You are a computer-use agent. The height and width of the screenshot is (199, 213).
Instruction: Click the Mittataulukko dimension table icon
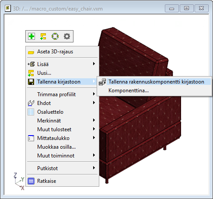[31, 138]
